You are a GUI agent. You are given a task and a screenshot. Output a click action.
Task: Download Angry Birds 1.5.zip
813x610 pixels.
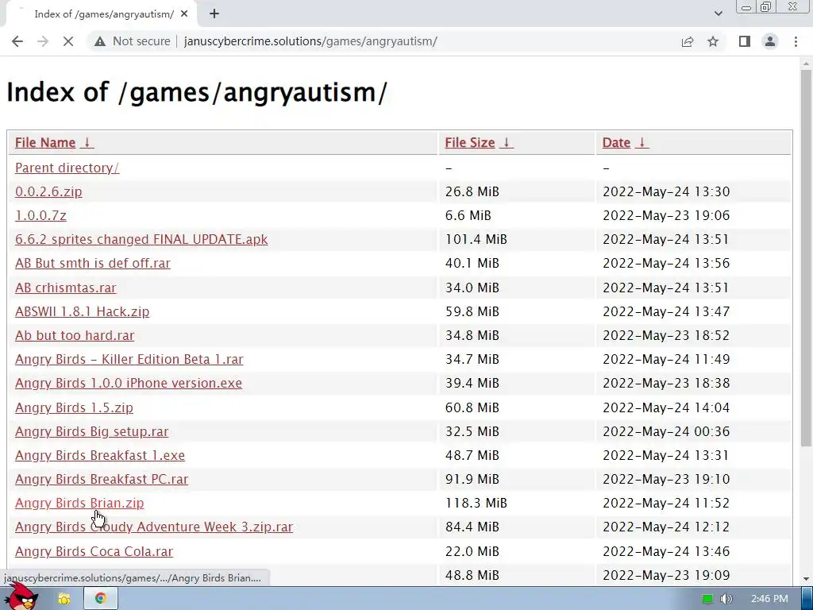click(74, 407)
